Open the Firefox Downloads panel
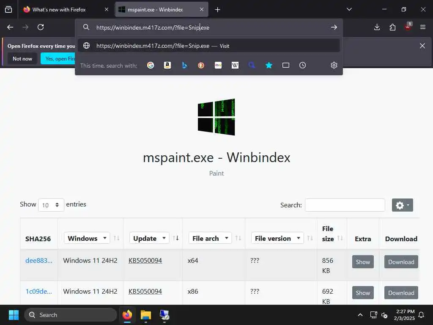This screenshot has height=325, width=433. [377, 27]
